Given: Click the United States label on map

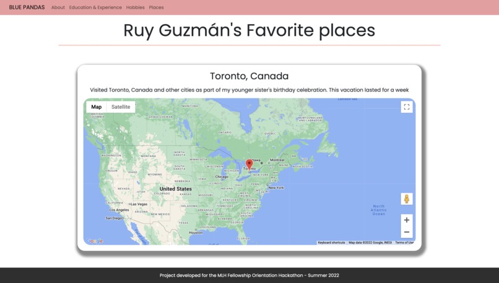Looking at the screenshot, I should 176,188.
